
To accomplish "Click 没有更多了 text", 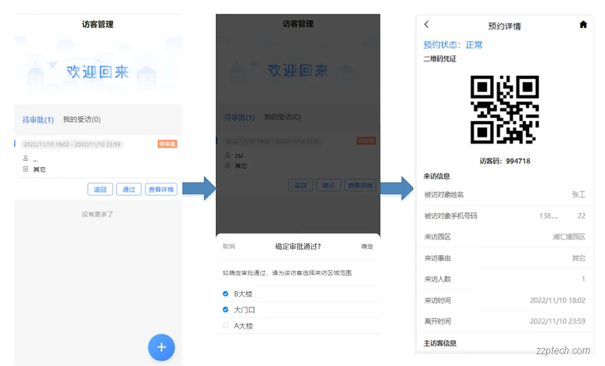I will point(97,214).
